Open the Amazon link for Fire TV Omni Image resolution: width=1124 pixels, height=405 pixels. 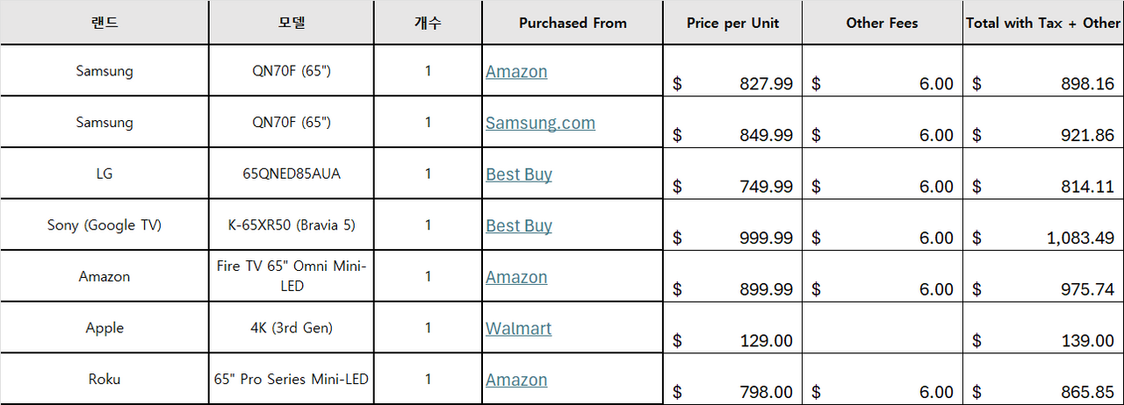[516, 277]
